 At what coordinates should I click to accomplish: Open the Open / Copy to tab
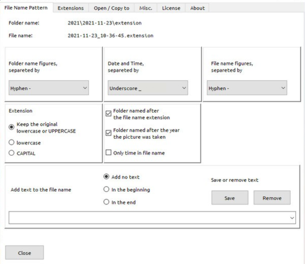(x=111, y=8)
